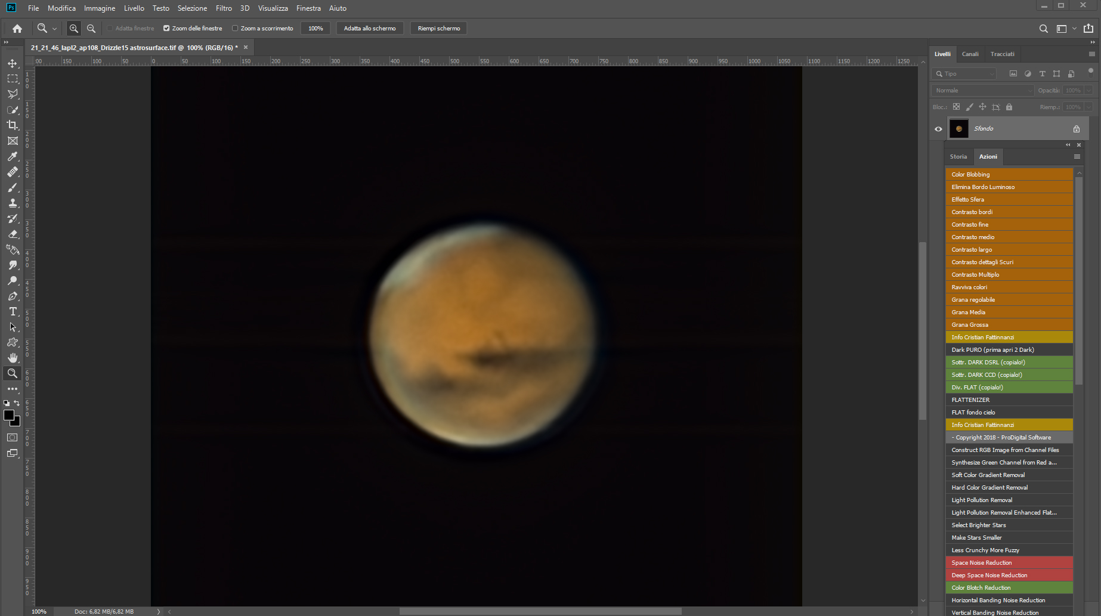The image size is (1101, 616).
Task: Toggle Quick Mask mode
Action: (13, 437)
